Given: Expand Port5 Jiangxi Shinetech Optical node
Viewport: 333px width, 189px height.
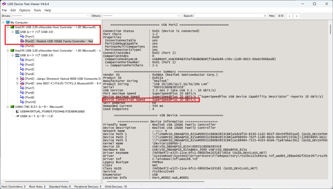Looking at the screenshot, I should pos(17,79).
